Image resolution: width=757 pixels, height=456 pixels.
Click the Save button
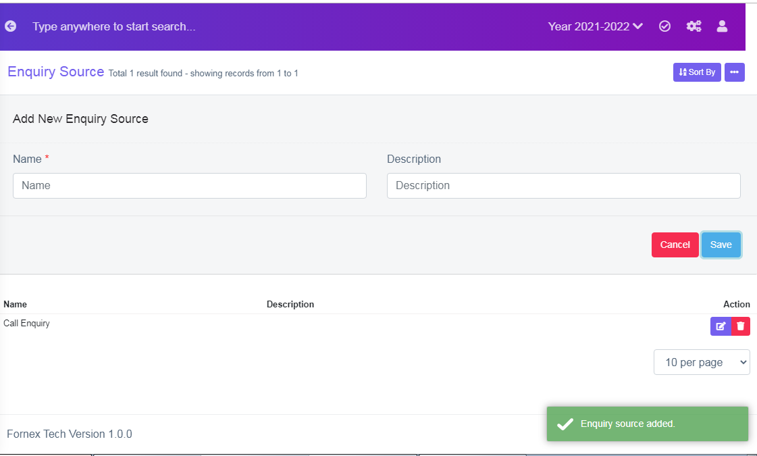tap(721, 245)
